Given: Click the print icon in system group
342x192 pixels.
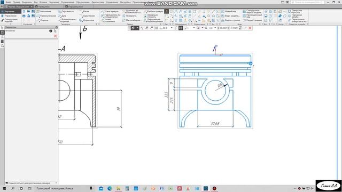Looking at the screenshot, I should click(x=24, y=16).
